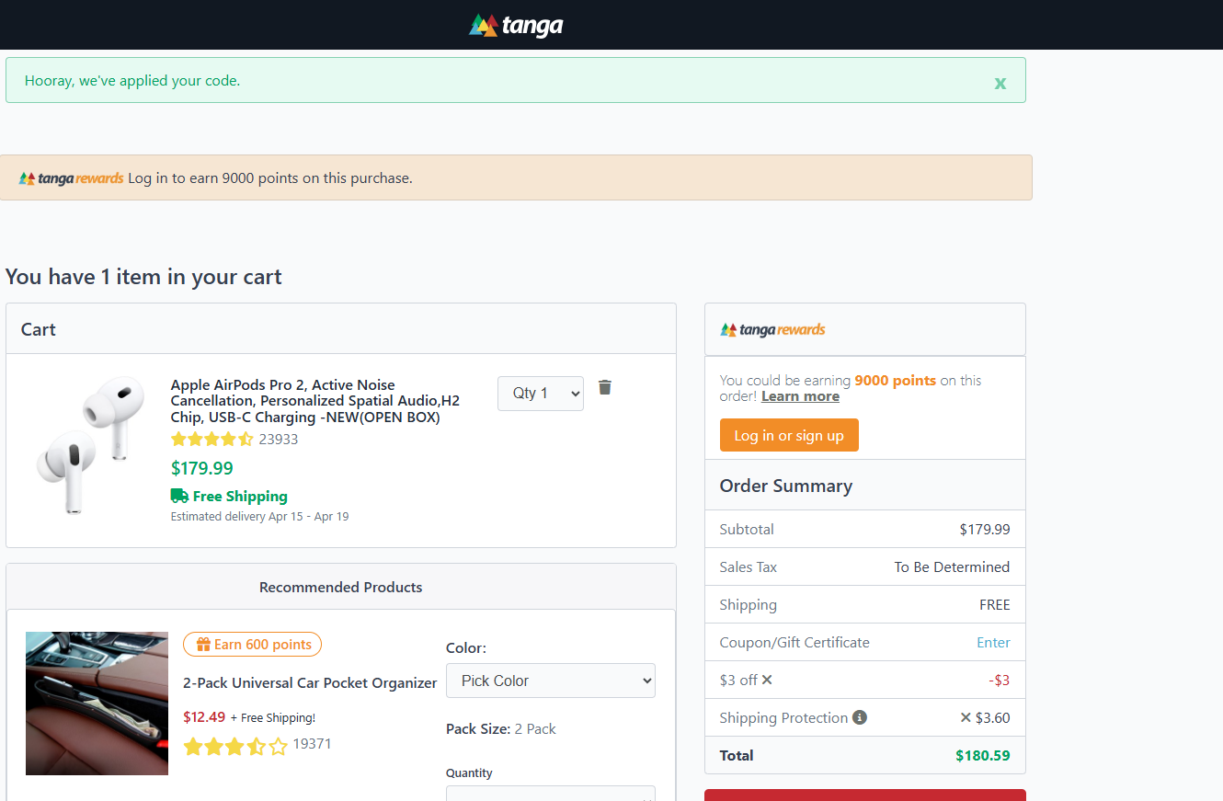Dismiss the 'Hooray, we've applied your code' banner
1223x801 pixels.
pyautogui.click(x=1000, y=83)
